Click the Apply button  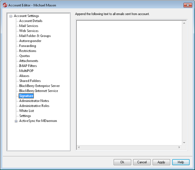tap(161, 162)
